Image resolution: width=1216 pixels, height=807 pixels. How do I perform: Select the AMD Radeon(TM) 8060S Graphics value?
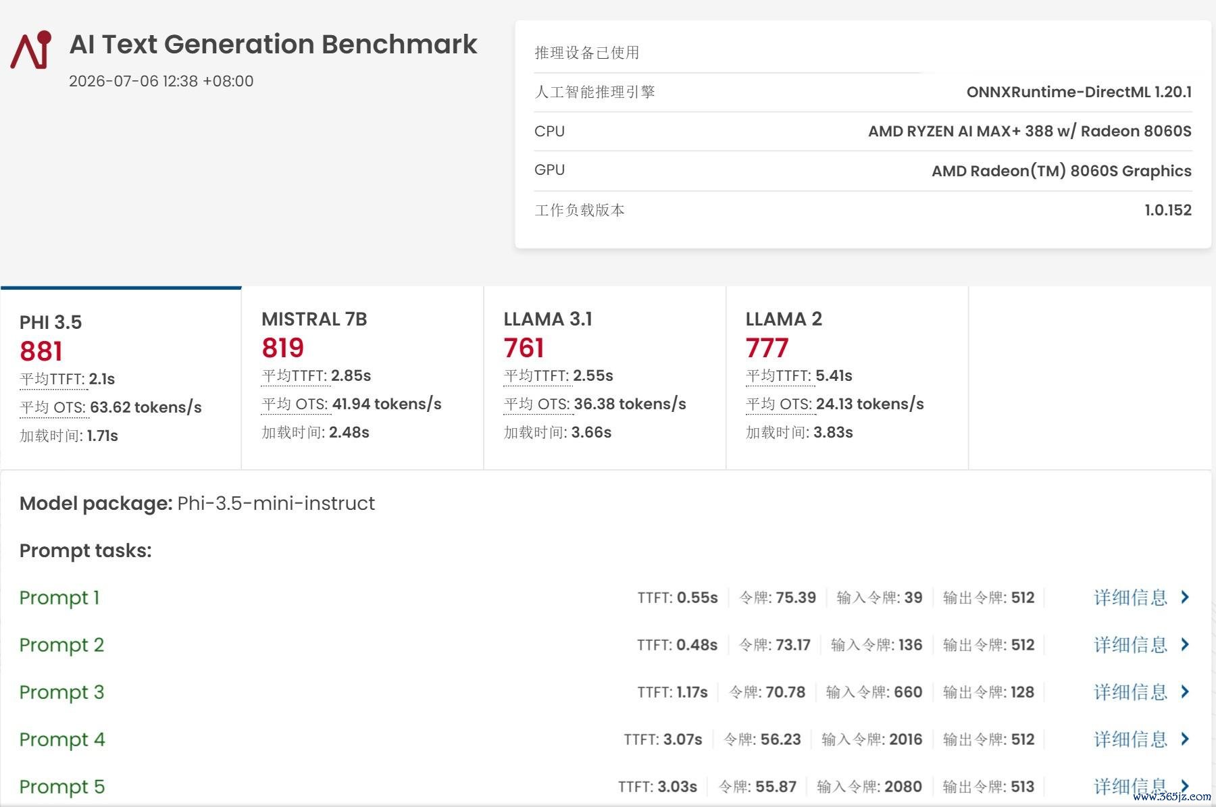(1061, 171)
